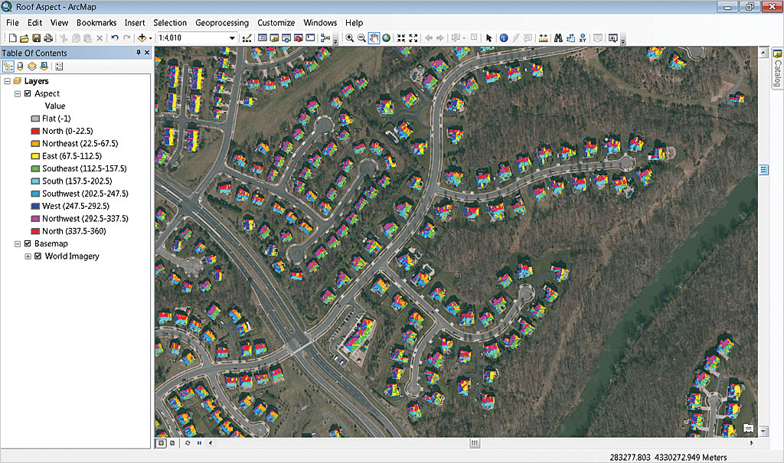Create a new map document
The height and width of the screenshot is (463, 784).
point(12,38)
